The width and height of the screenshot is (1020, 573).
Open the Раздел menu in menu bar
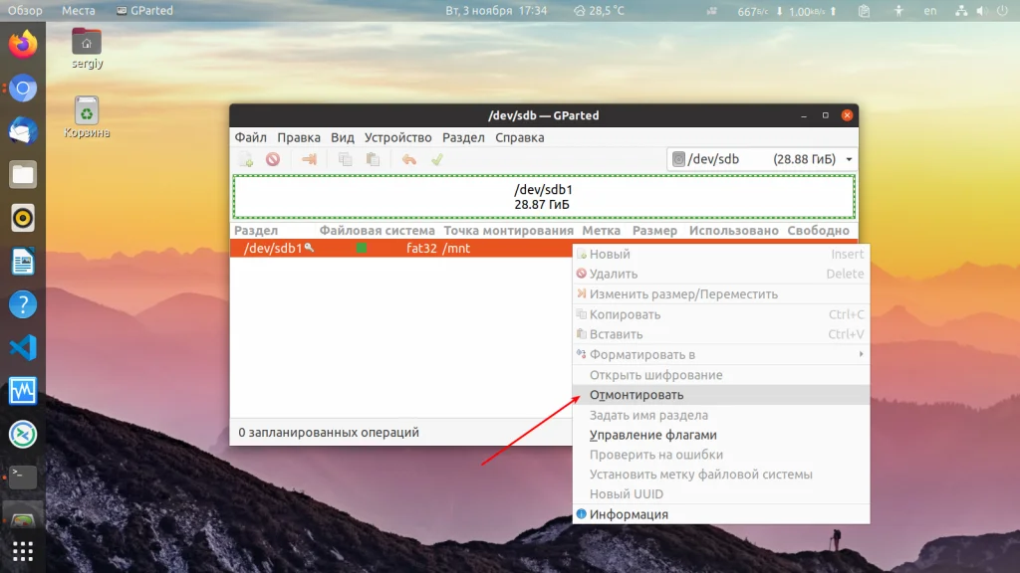click(463, 137)
